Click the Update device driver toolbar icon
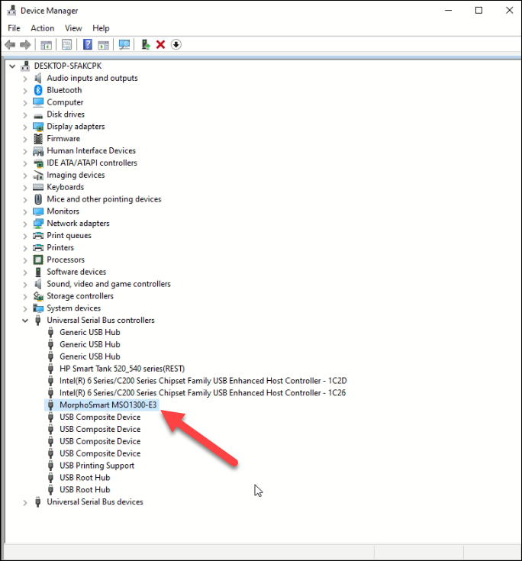 click(146, 45)
